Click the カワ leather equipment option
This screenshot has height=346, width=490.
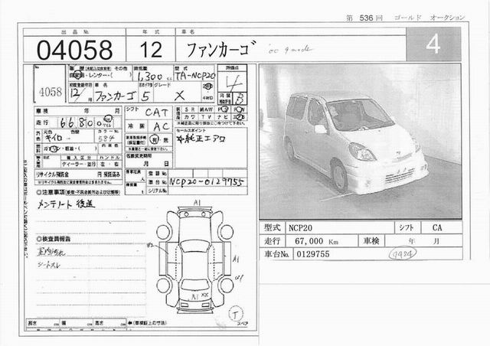pos(189,116)
